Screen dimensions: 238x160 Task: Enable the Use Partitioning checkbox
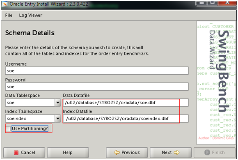[8, 128]
